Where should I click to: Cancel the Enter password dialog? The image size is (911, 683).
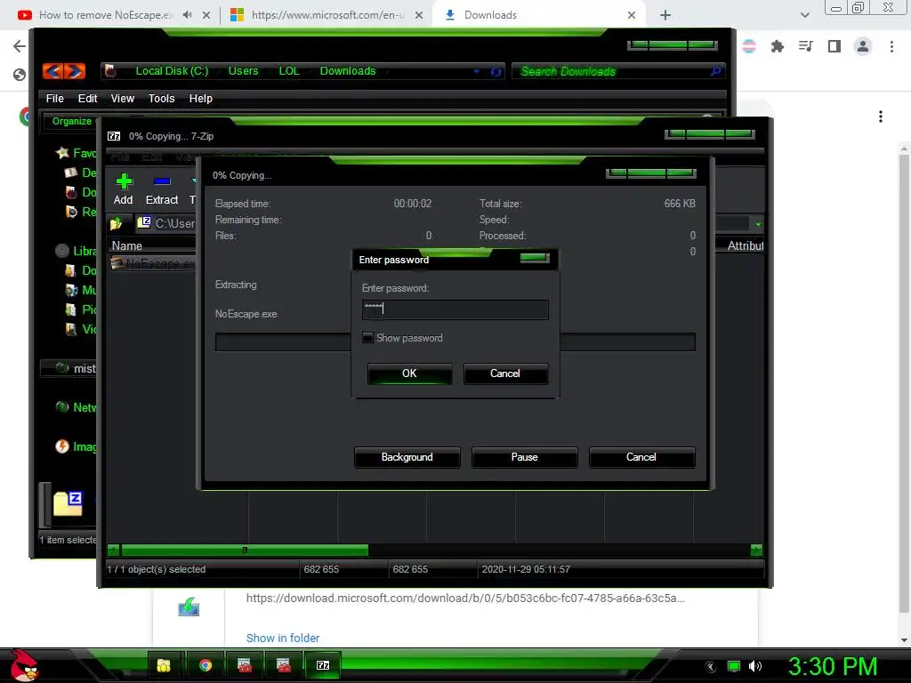505,374
